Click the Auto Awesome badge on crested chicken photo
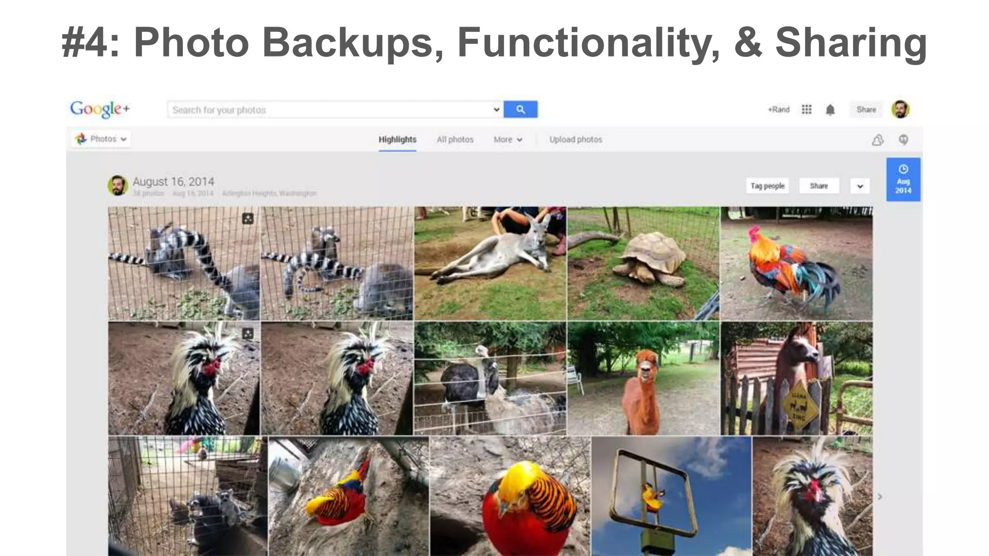Viewport: 989px width, 556px height. [x=248, y=334]
